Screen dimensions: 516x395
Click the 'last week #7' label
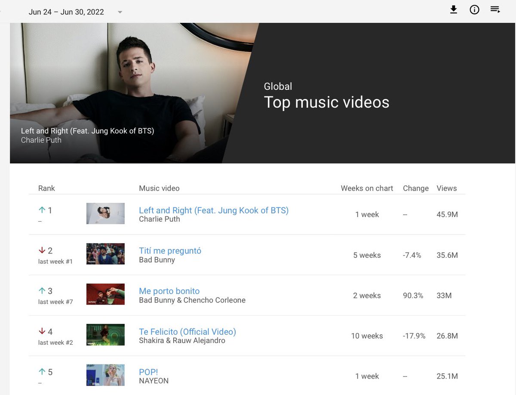55,302
